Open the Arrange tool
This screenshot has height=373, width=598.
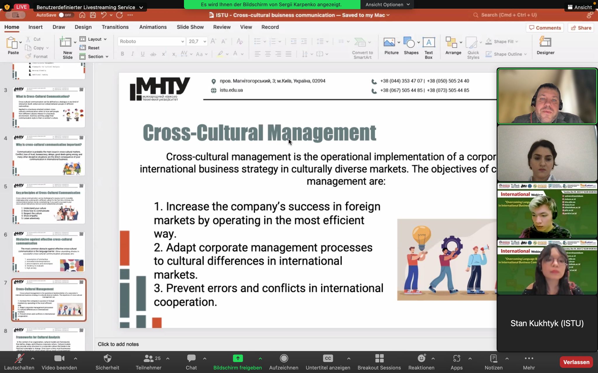click(453, 46)
